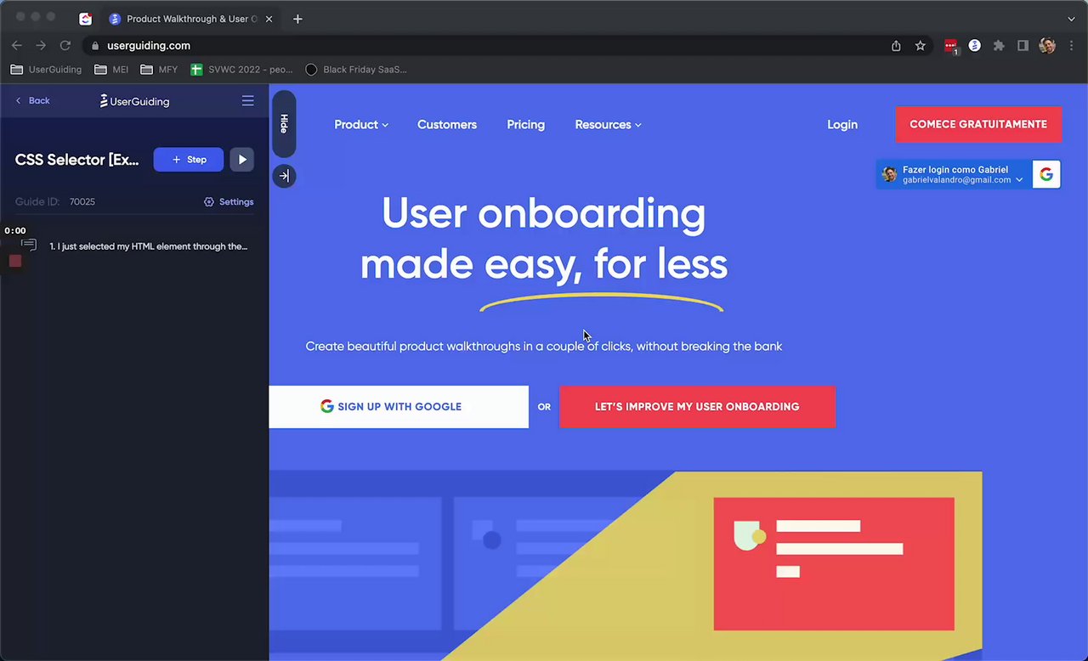This screenshot has width=1088, height=661.
Task: Open the Customers page
Action: pyautogui.click(x=447, y=124)
